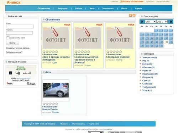Click the forgot password link
178x133 pixels.
tap(14, 52)
